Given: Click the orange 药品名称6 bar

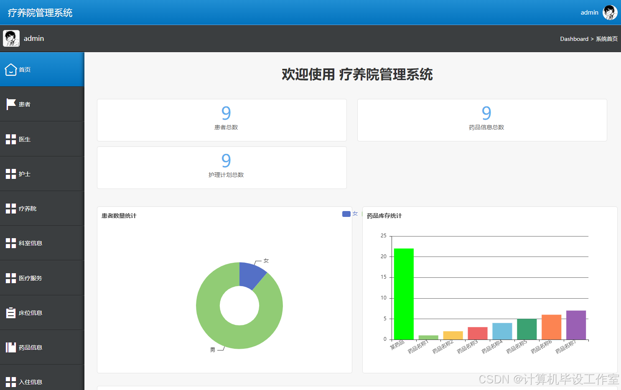Looking at the screenshot, I should click(x=552, y=327).
